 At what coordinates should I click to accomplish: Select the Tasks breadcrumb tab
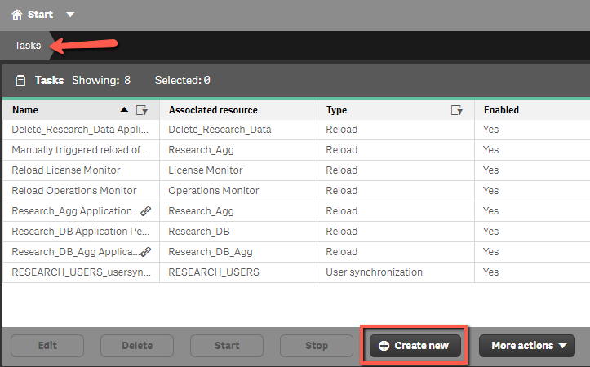tap(28, 46)
